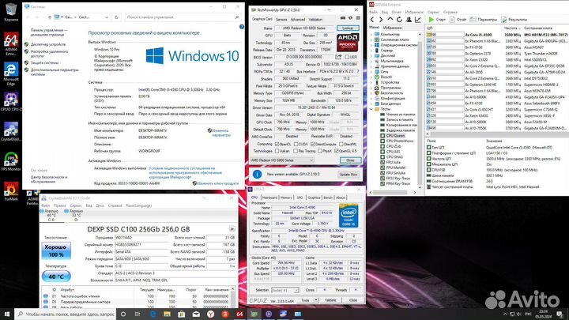This screenshot has height=320, width=569.
Task: Open Task View icon on taskbar
Action: click(x=138, y=314)
